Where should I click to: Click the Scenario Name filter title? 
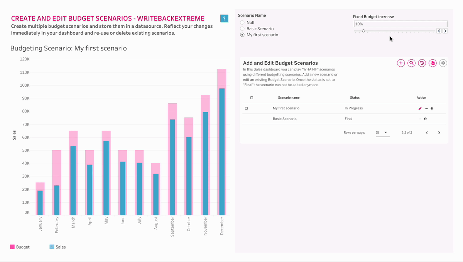[x=252, y=15]
